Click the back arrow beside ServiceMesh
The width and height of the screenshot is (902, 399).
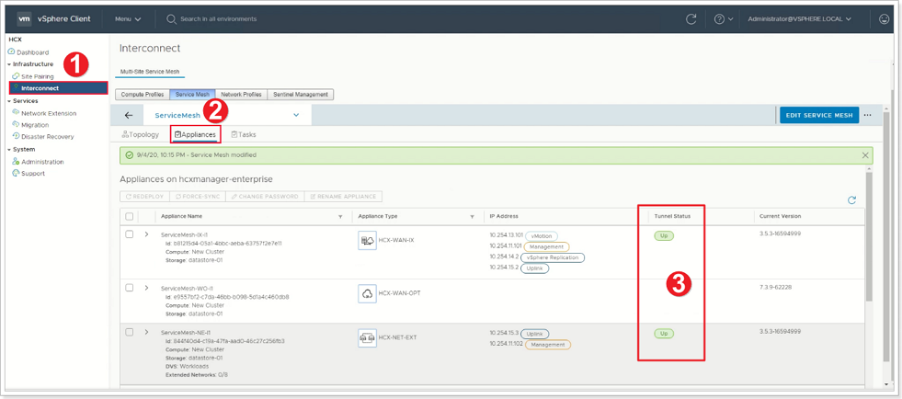(x=129, y=116)
